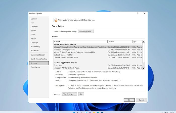The width and height of the screenshot is (176, 113).
Task: Switch to People options
Action: coord(39,31)
